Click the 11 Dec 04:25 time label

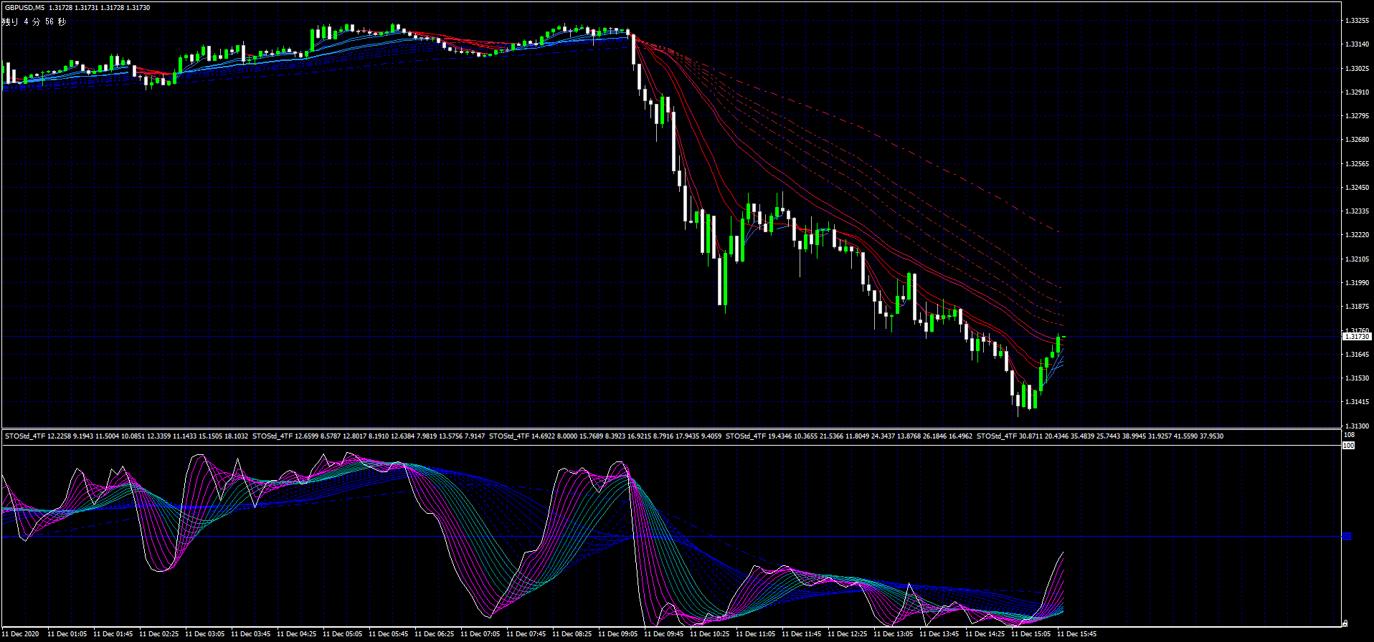296,634
